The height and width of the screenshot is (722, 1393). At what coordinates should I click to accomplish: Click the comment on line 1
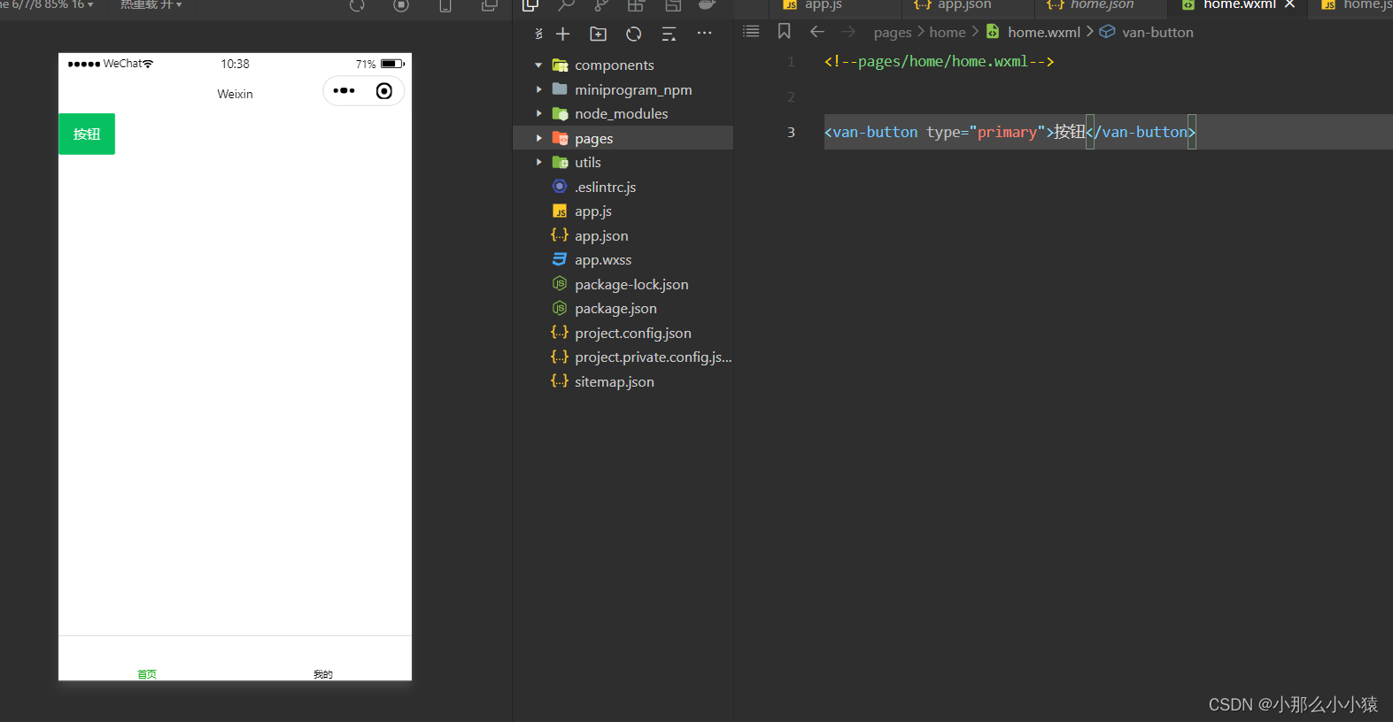click(939, 62)
